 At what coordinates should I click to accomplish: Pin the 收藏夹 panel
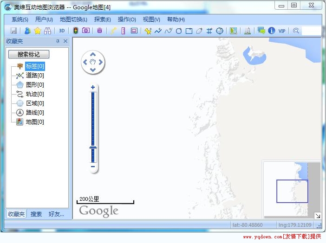58,41
